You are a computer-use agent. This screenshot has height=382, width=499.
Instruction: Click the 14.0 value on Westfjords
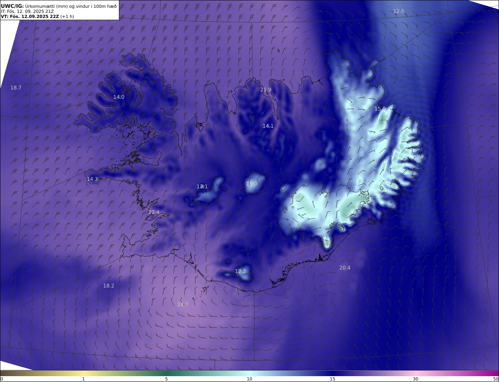point(119,97)
